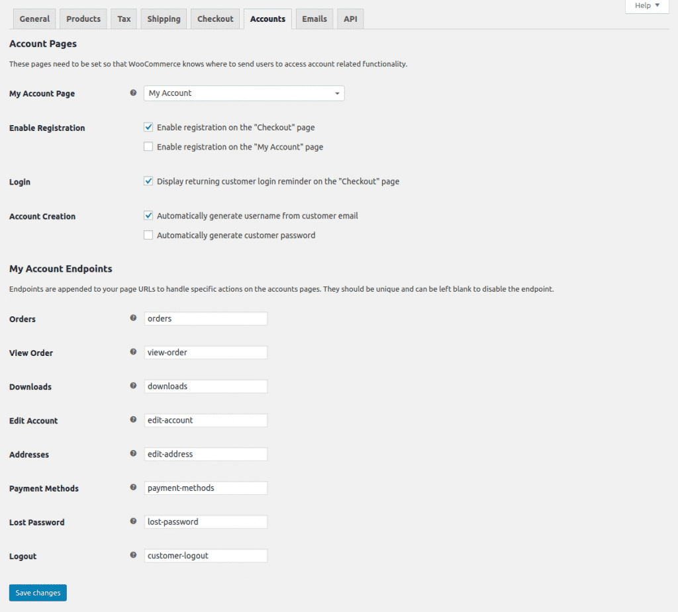
Task: Open the My Account Page dropdown
Action: pos(244,93)
